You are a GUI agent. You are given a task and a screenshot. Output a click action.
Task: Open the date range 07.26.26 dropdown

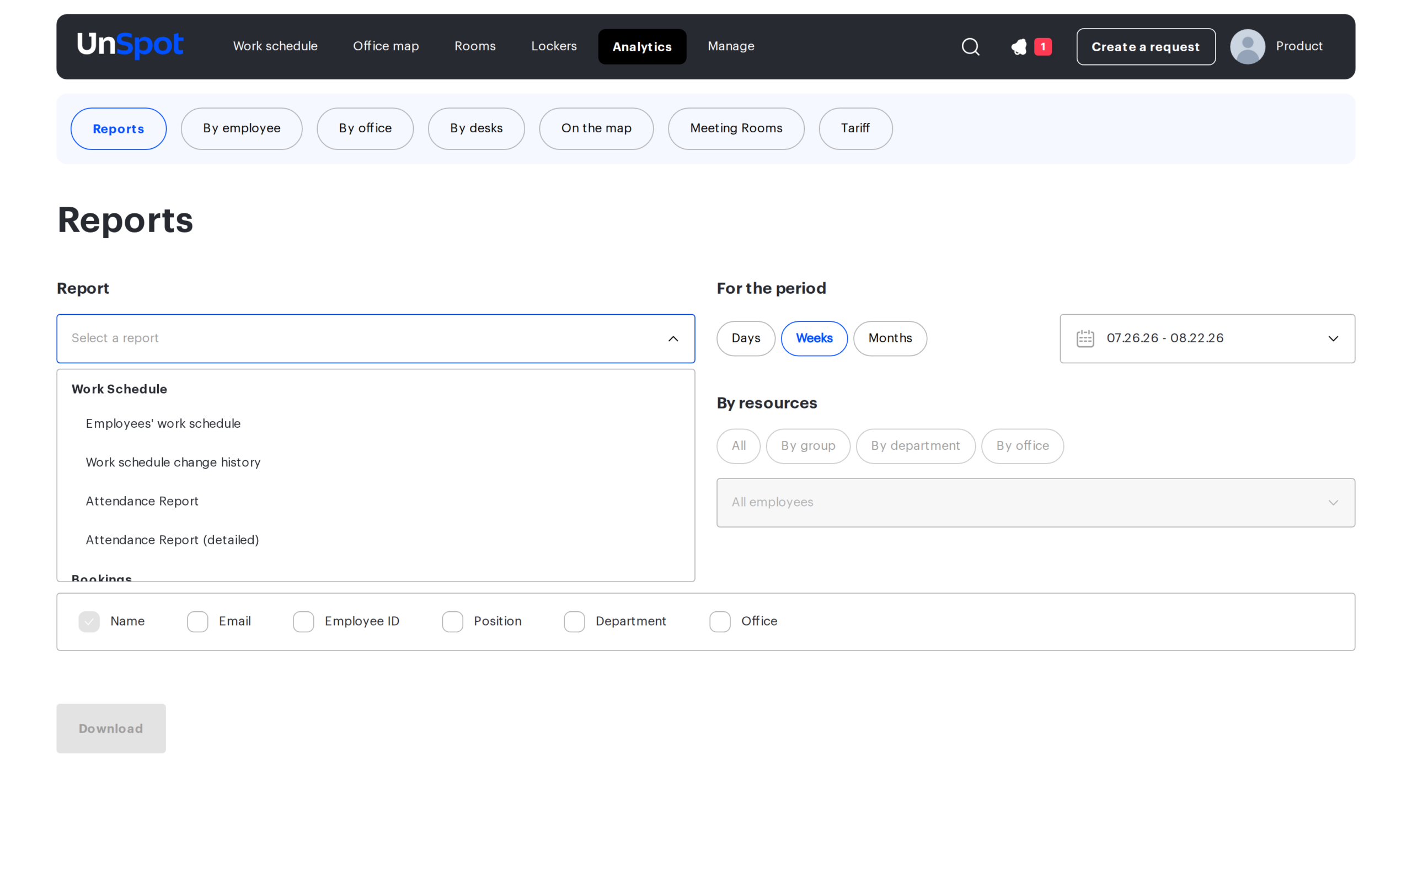1207,338
